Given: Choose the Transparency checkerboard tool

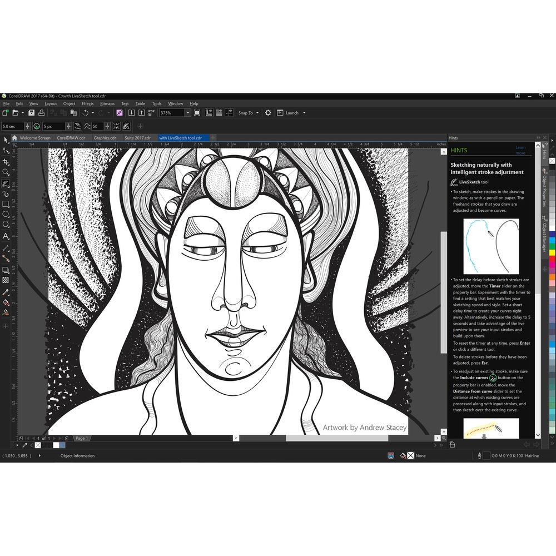Looking at the screenshot, I should pos(6,280).
